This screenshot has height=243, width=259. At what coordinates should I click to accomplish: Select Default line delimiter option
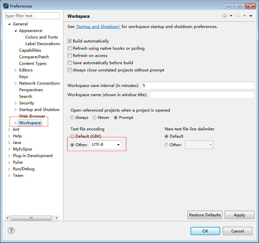click(x=166, y=136)
